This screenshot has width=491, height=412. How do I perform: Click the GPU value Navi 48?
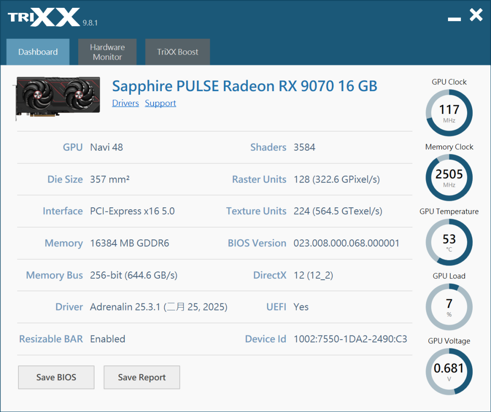tap(107, 147)
